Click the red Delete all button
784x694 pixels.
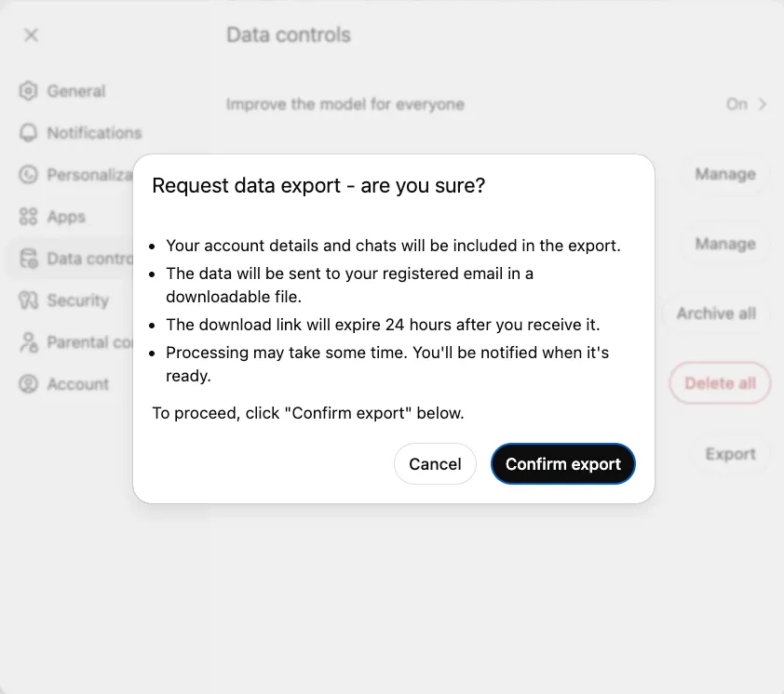pos(720,383)
